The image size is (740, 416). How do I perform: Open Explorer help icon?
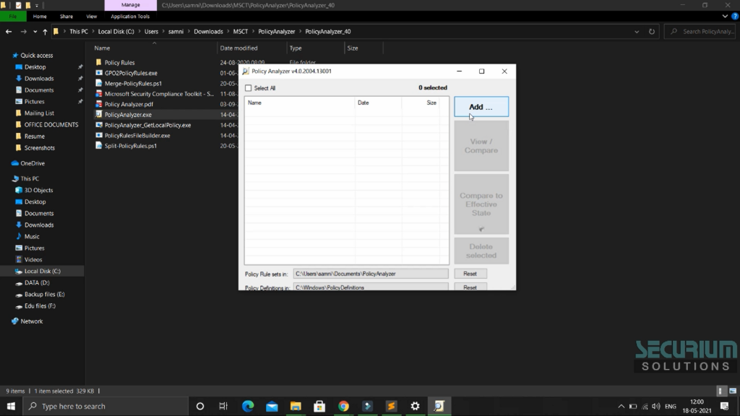point(735,16)
